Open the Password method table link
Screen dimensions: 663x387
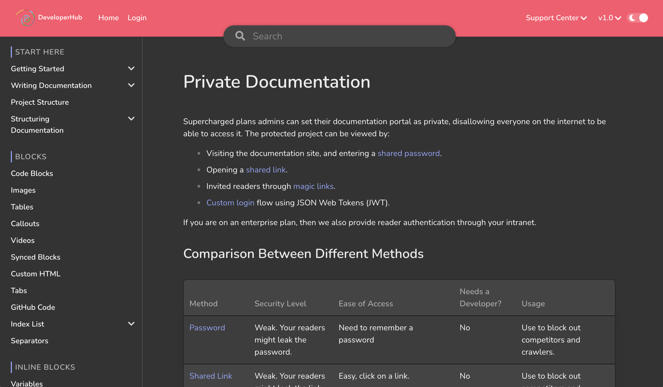tap(207, 328)
